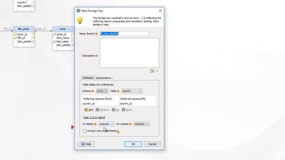Click last_name column in actor table
285x160 pixels.
pos(63,41)
